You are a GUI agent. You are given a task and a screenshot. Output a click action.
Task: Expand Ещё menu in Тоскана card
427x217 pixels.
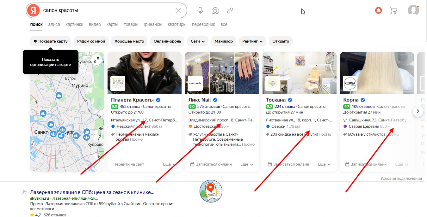[324, 164]
